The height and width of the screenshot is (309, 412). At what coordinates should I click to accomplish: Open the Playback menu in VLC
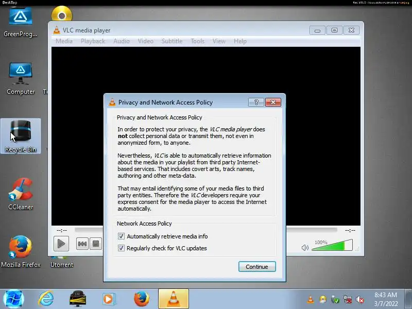(x=93, y=41)
